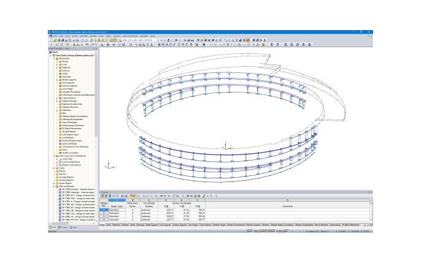The image size is (421, 263).
Task: Click Excel export icon in table toolbar
Action: (x=195, y=196)
